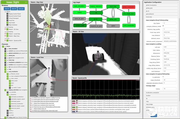The height and width of the screenshot is (119, 180).
Task: Click estimated_speed color swatch in Speed profile legend
Action: (73, 101)
